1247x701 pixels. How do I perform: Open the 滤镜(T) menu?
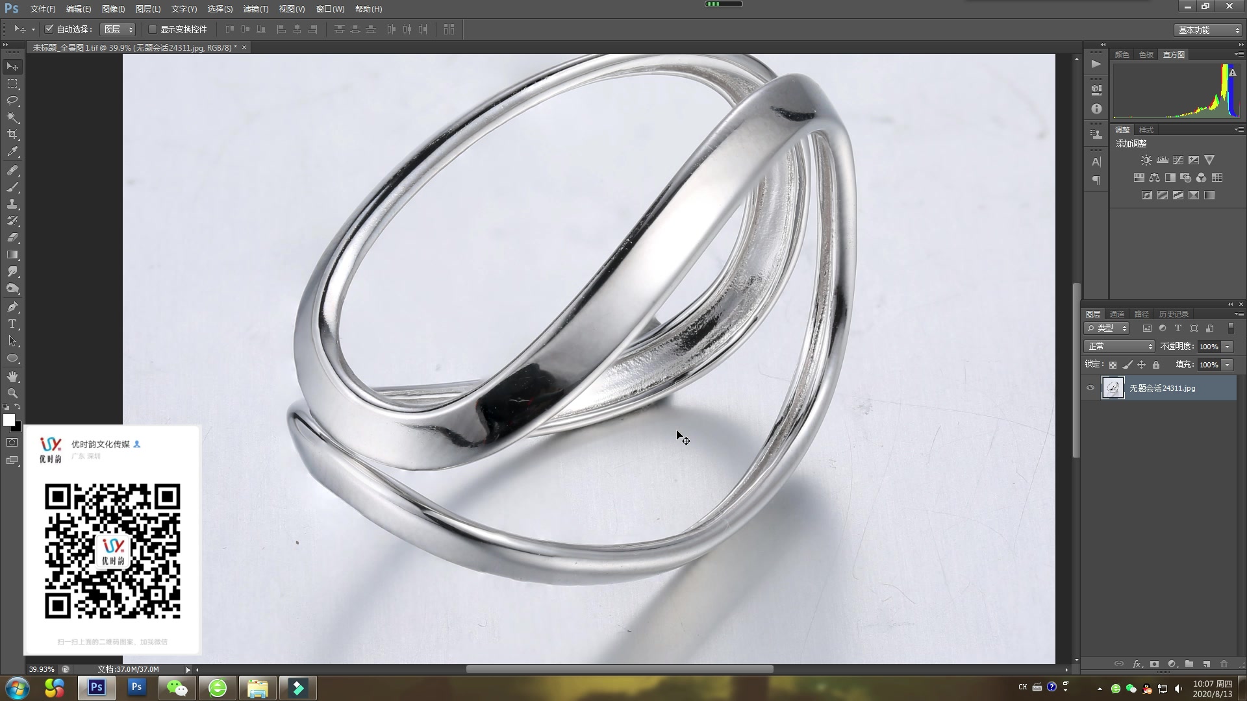click(255, 9)
